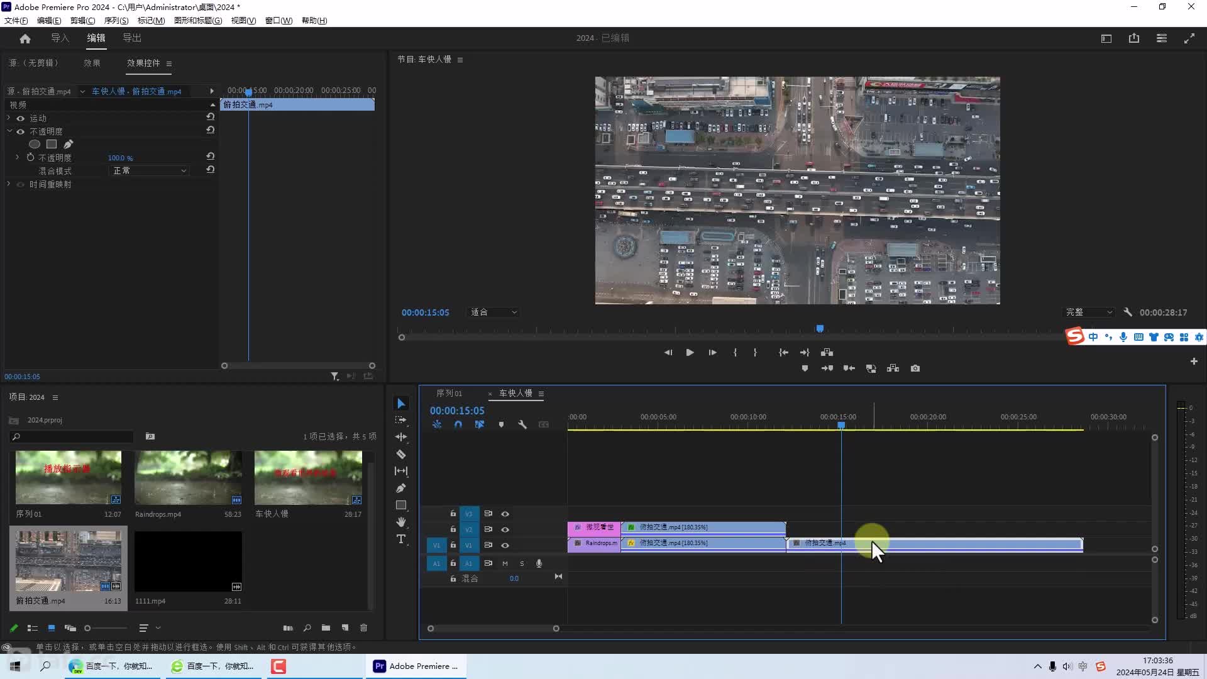1207x679 pixels.
Task: Mute audio track A1
Action: (x=505, y=564)
